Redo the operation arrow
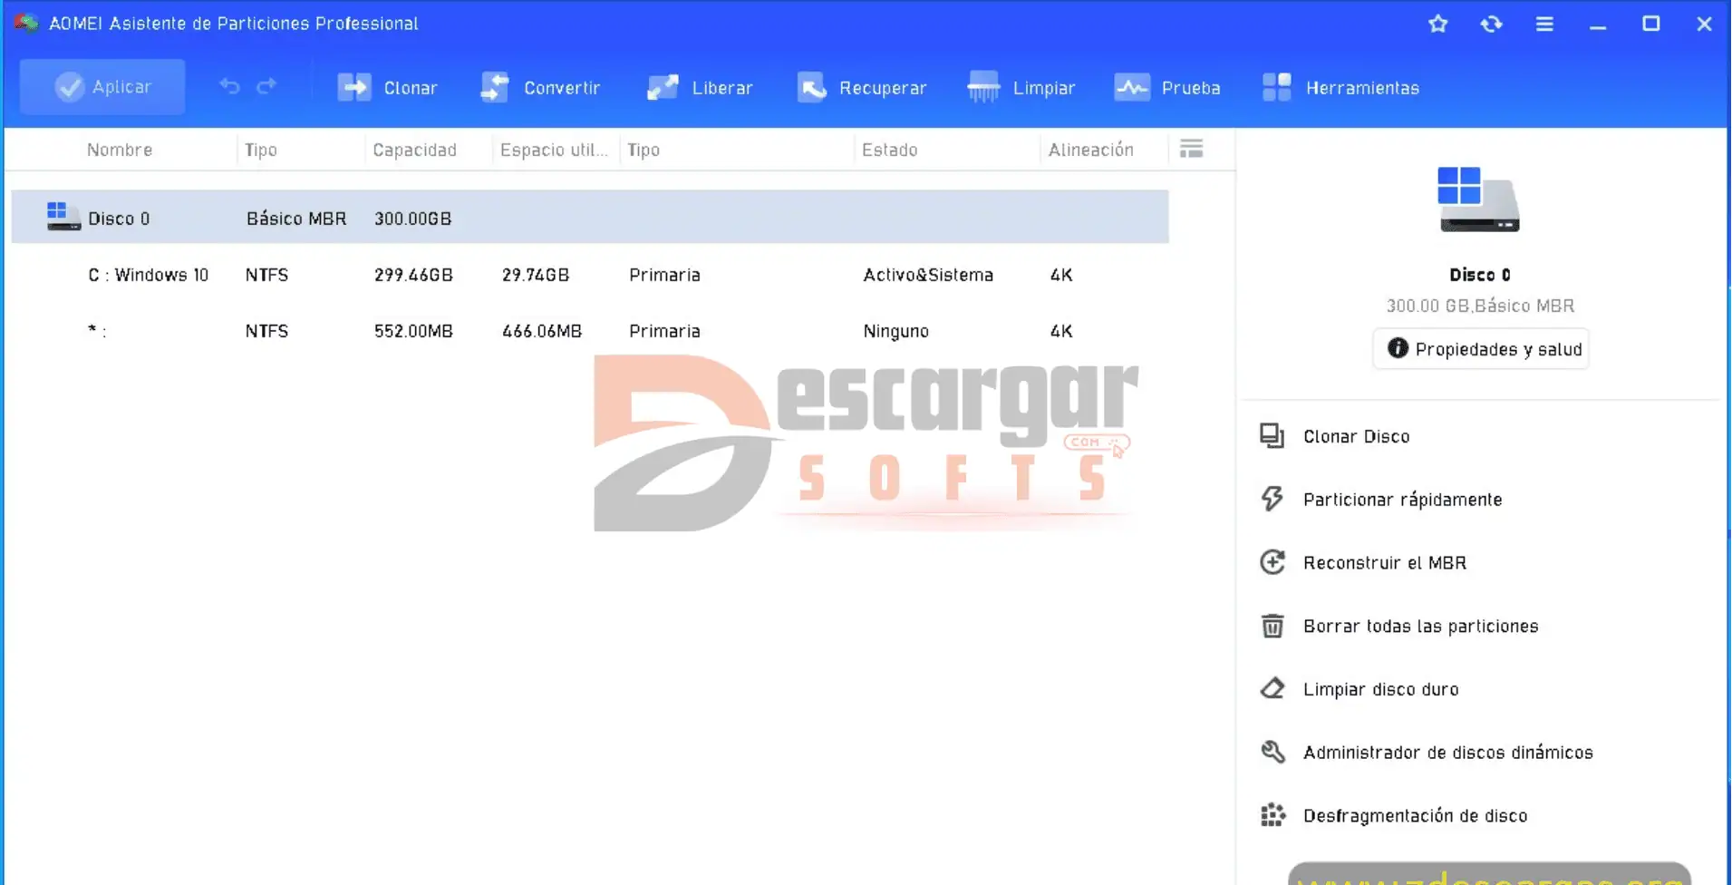This screenshot has width=1732, height=885. tap(266, 87)
